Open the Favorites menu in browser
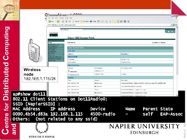Screen dimensions: 187x140 coord(62,18)
